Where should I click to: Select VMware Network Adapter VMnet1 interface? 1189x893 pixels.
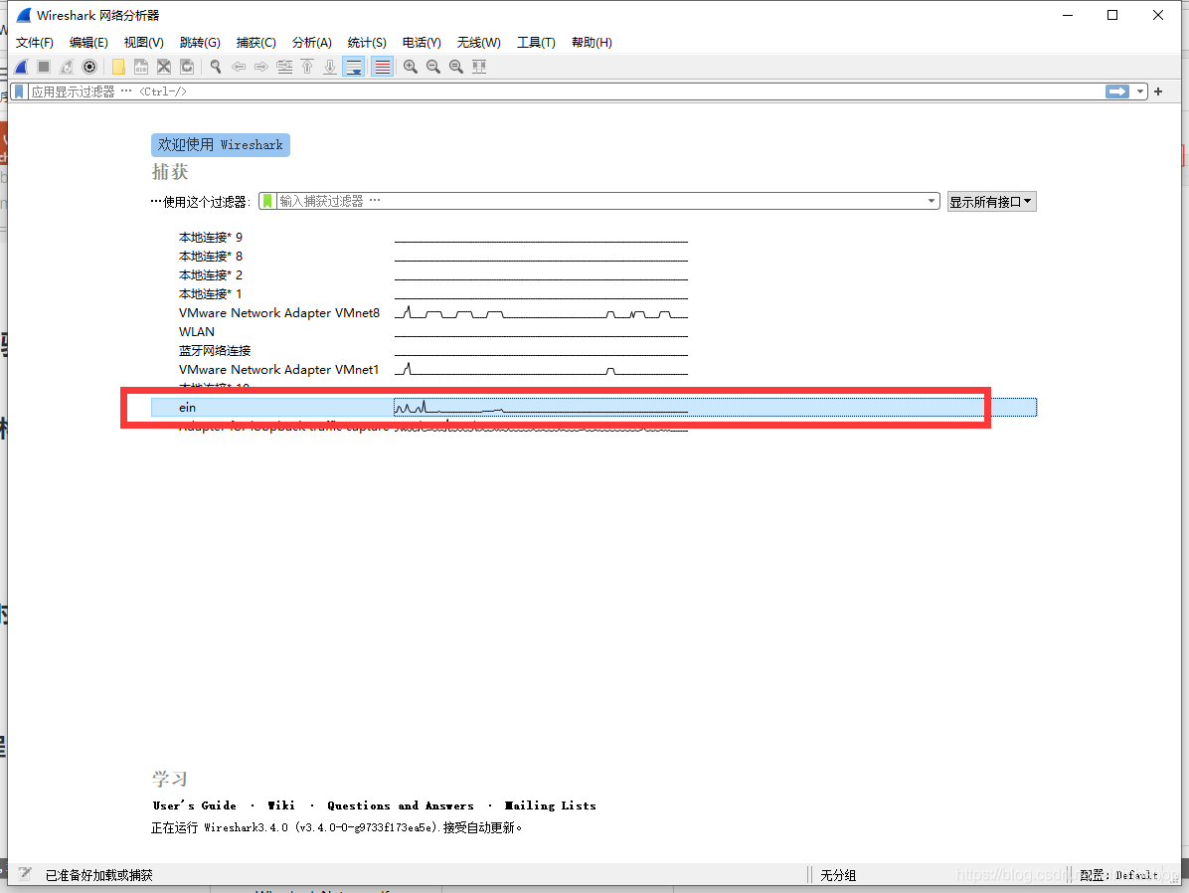point(279,370)
